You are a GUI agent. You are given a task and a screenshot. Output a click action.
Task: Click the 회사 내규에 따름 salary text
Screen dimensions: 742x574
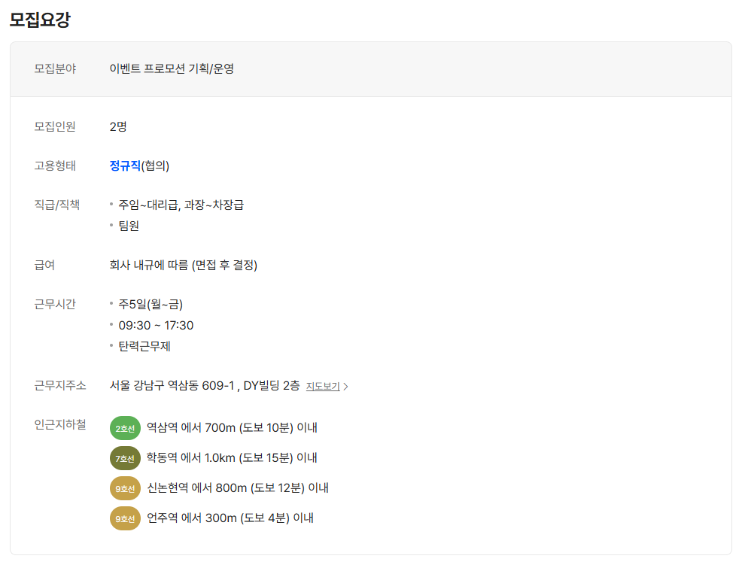tap(183, 265)
